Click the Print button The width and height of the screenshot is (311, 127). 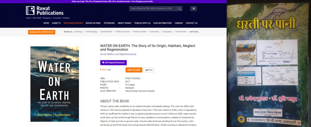(x=149, y=70)
